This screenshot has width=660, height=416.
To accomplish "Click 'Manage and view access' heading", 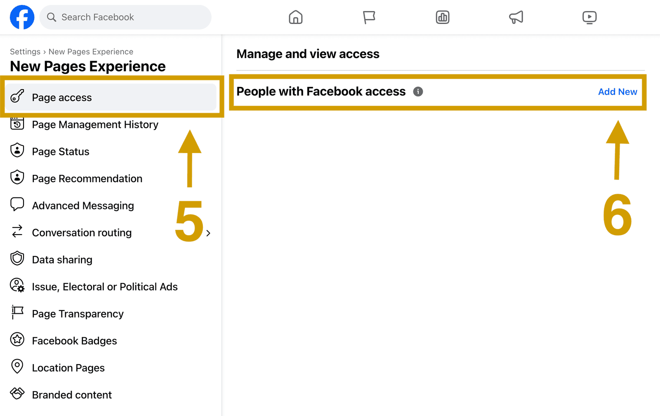I will point(308,54).
